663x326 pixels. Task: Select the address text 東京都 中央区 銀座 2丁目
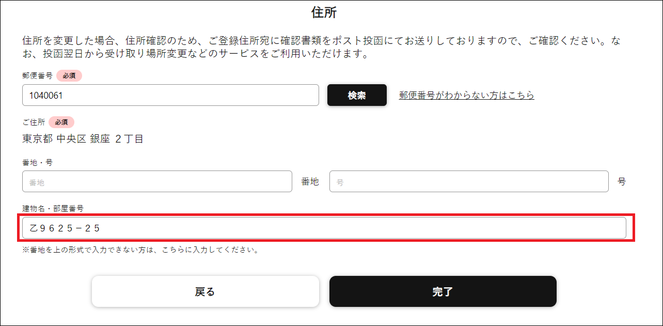click(x=83, y=138)
